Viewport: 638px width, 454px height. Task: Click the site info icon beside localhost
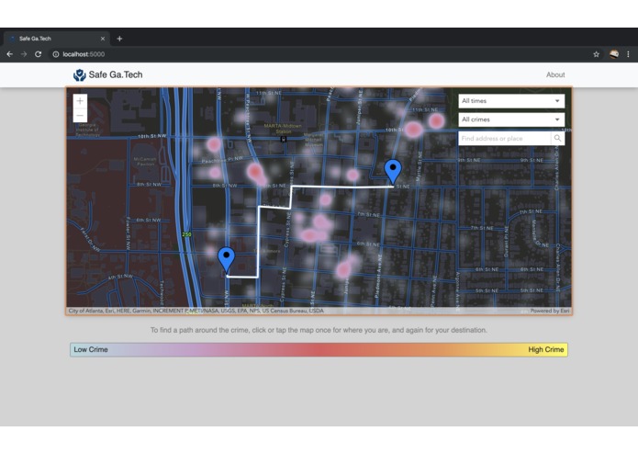pos(56,54)
